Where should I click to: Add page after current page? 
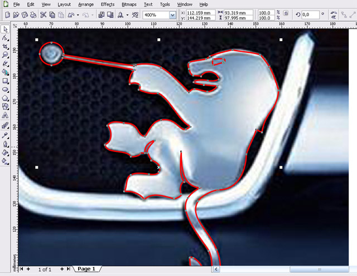pos(62,269)
